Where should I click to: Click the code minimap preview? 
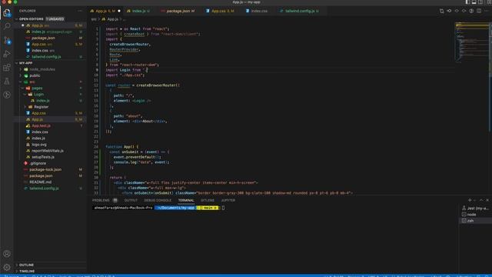point(471,42)
